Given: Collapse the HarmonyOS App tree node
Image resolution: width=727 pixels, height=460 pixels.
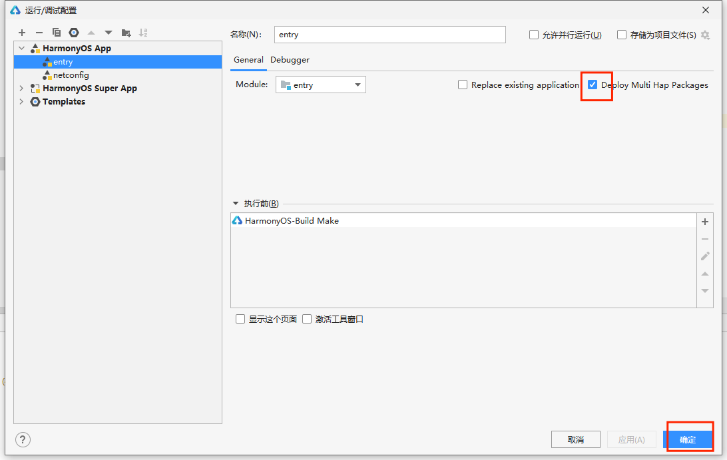Looking at the screenshot, I should click(x=21, y=48).
